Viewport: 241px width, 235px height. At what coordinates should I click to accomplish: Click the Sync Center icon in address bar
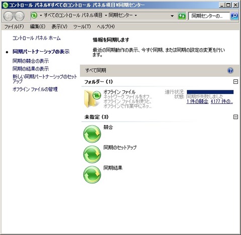click(34, 16)
